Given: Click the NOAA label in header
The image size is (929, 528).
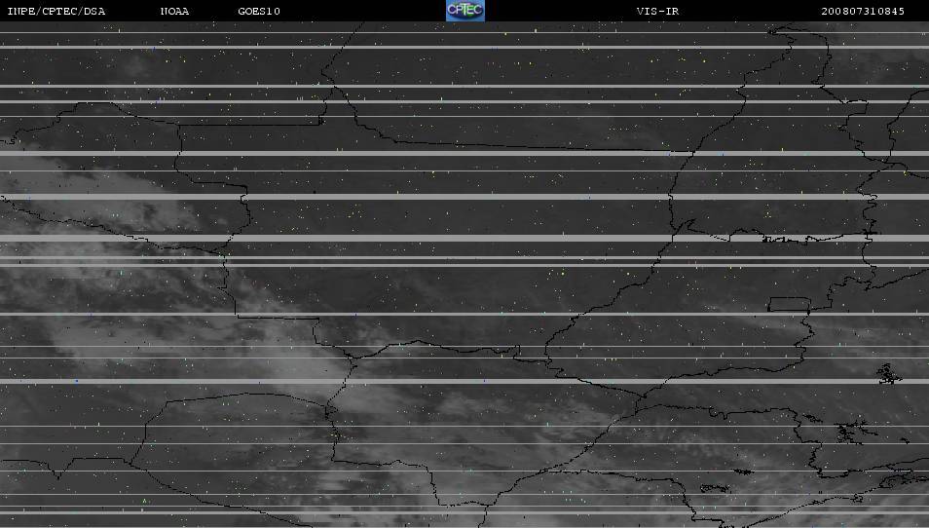Looking at the screenshot, I should tap(174, 12).
